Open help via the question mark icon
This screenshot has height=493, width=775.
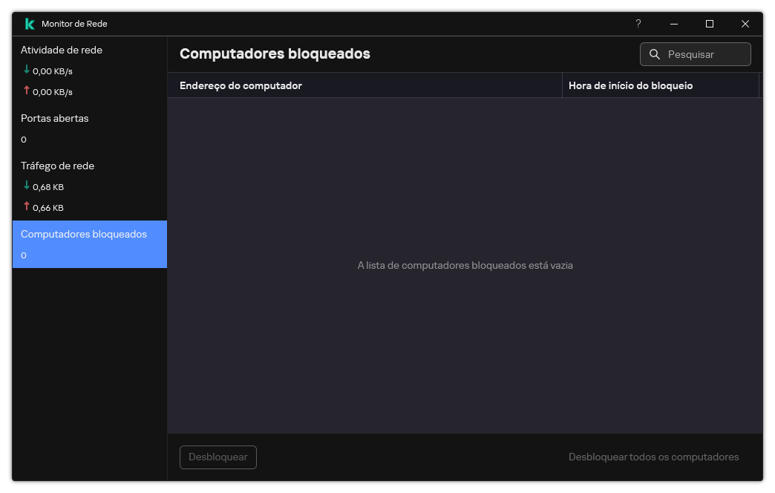(638, 24)
